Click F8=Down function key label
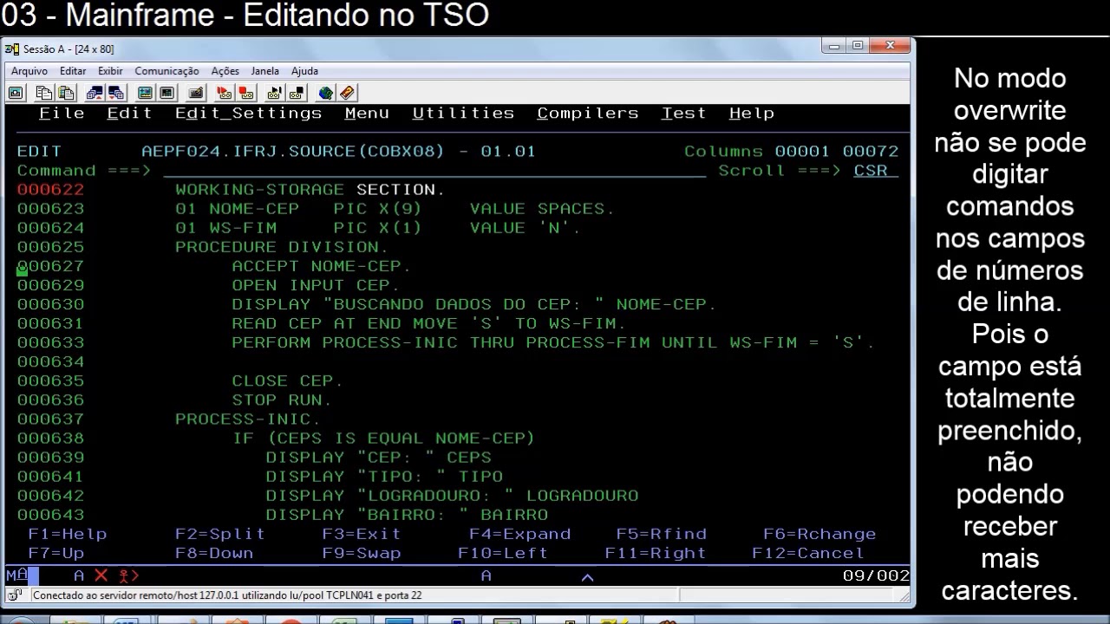 point(214,553)
